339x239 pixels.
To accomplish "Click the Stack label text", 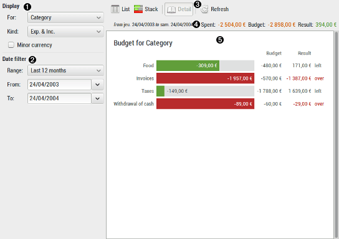I will pos(151,9).
